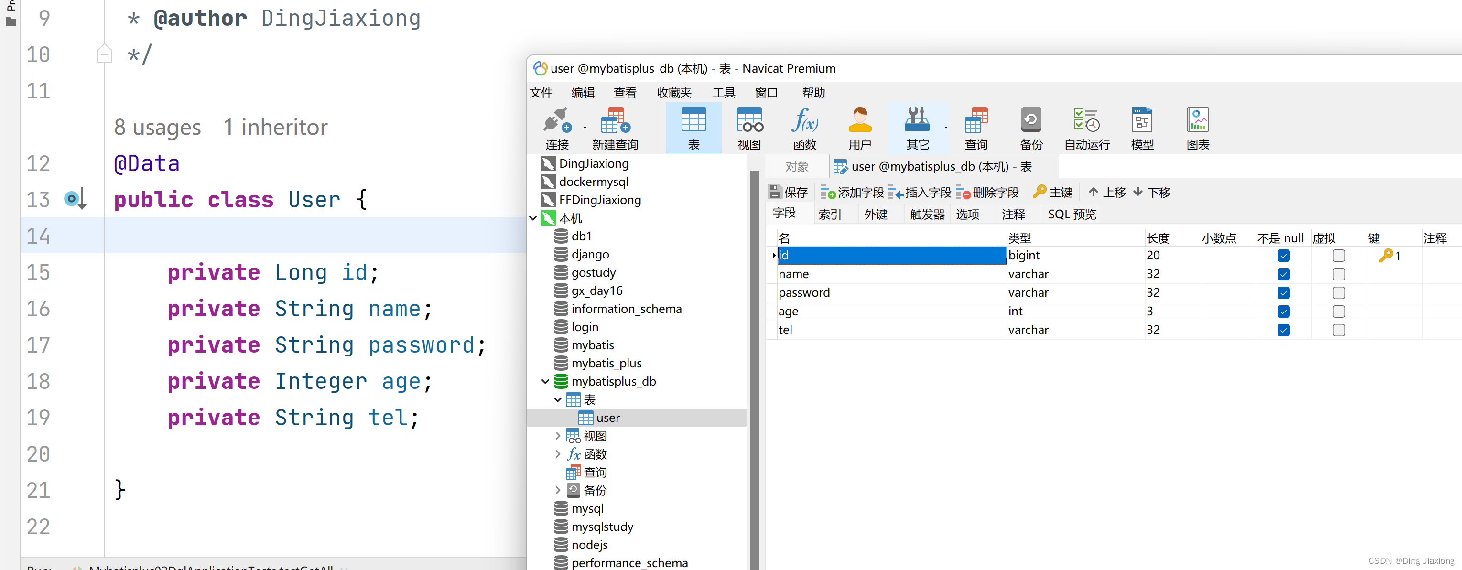
Task: Open the 模型 model toolbar icon
Action: (x=1142, y=129)
